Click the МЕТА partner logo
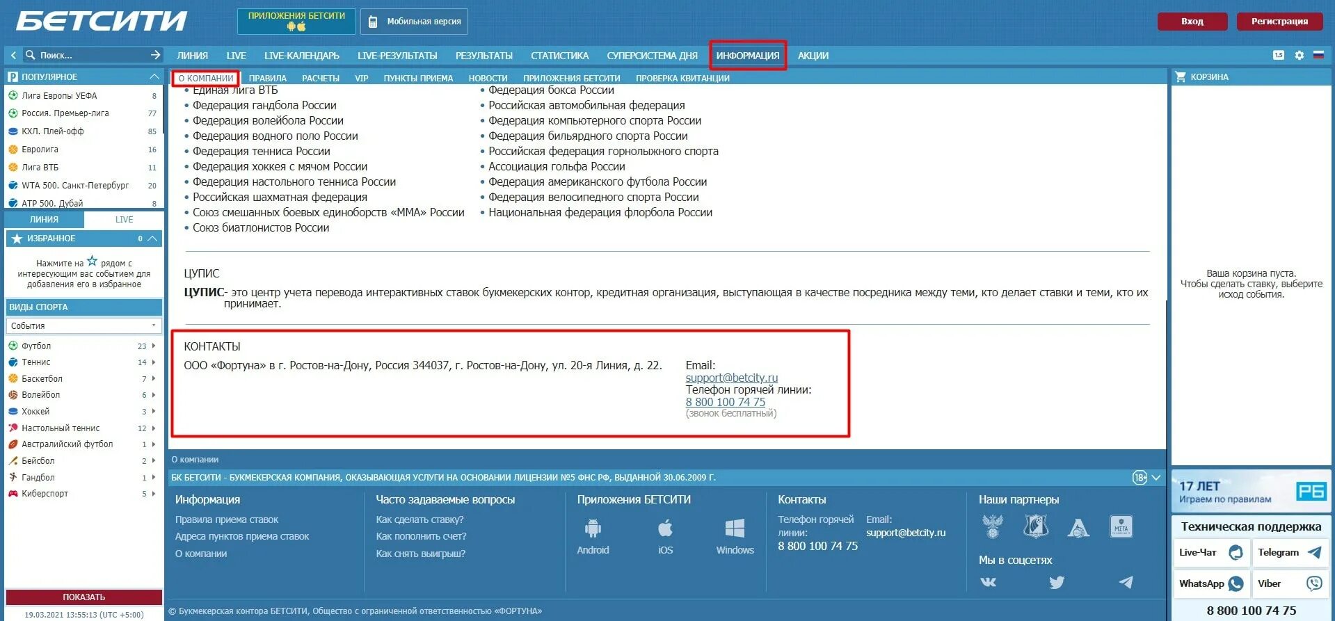Viewport: 1335px width, 621px height. (x=1121, y=526)
